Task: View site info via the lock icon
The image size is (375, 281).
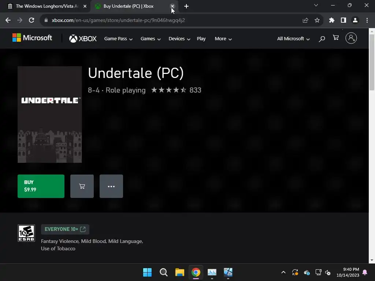Action: [x=46, y=20]
